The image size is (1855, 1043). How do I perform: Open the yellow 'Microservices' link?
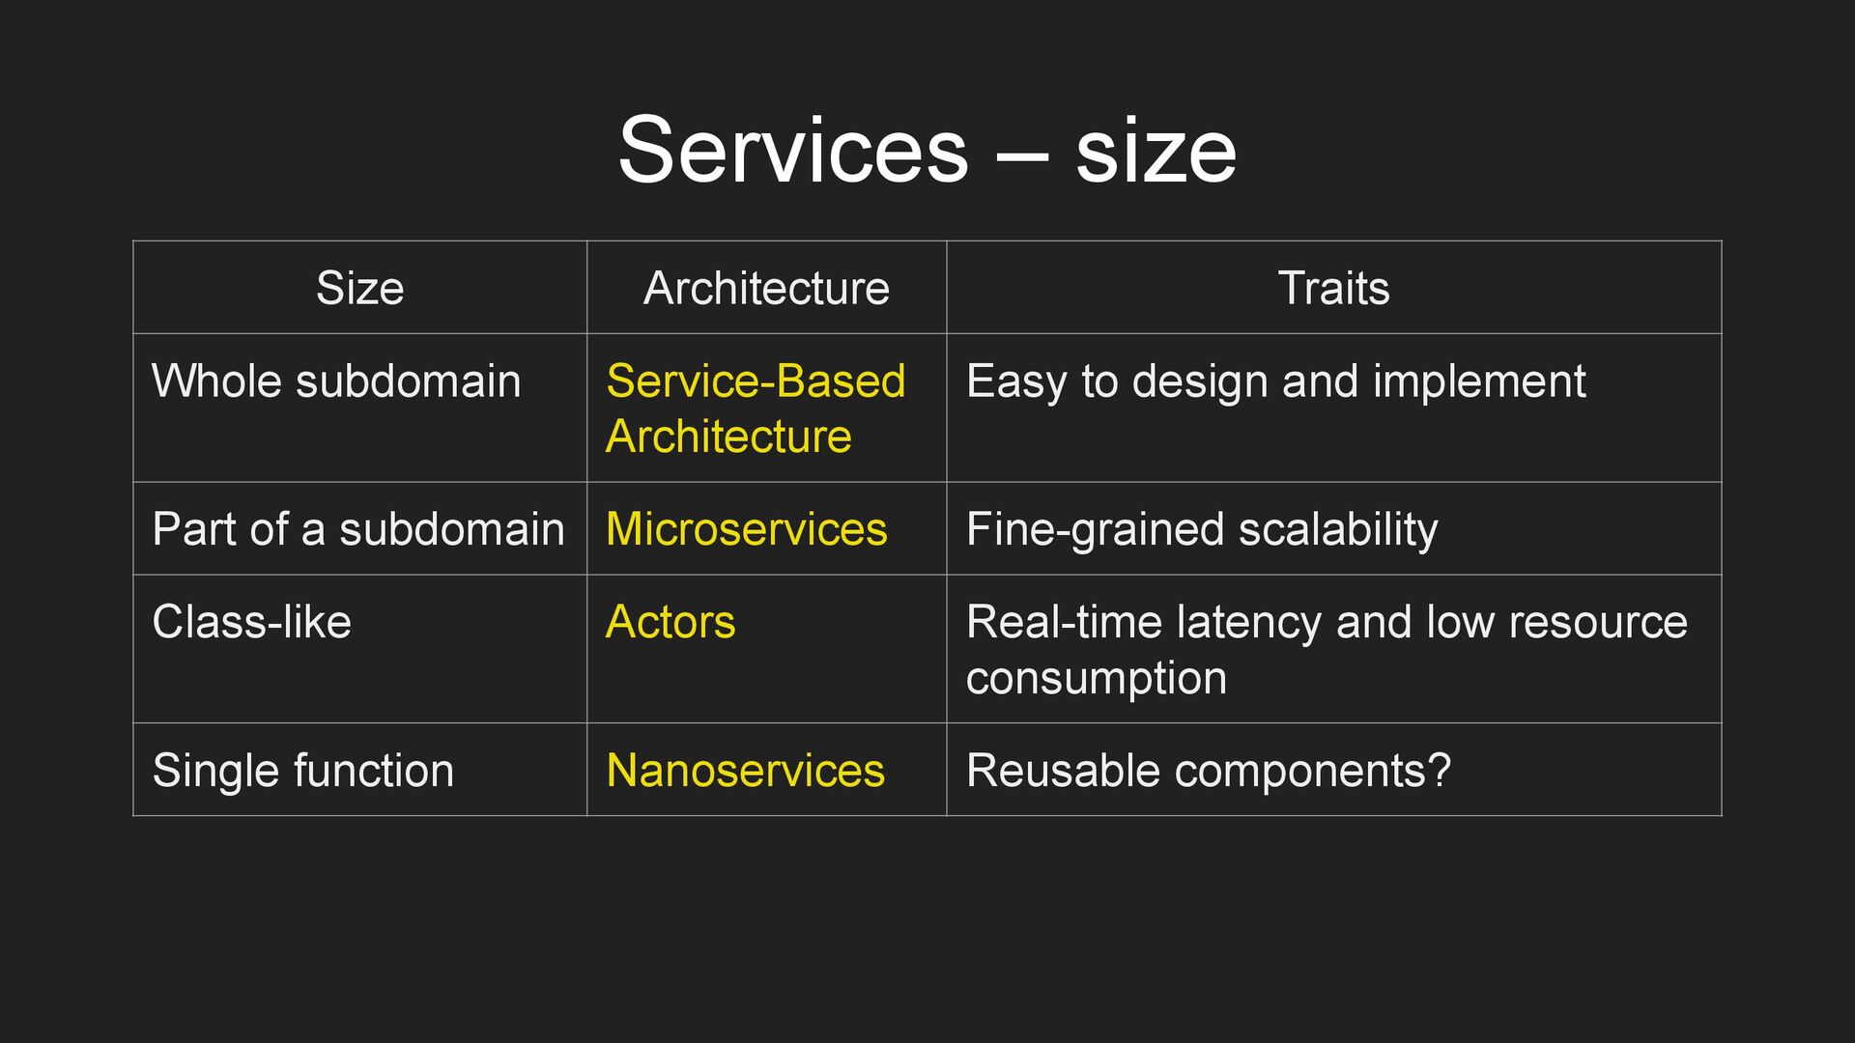(x=746, y=529)
